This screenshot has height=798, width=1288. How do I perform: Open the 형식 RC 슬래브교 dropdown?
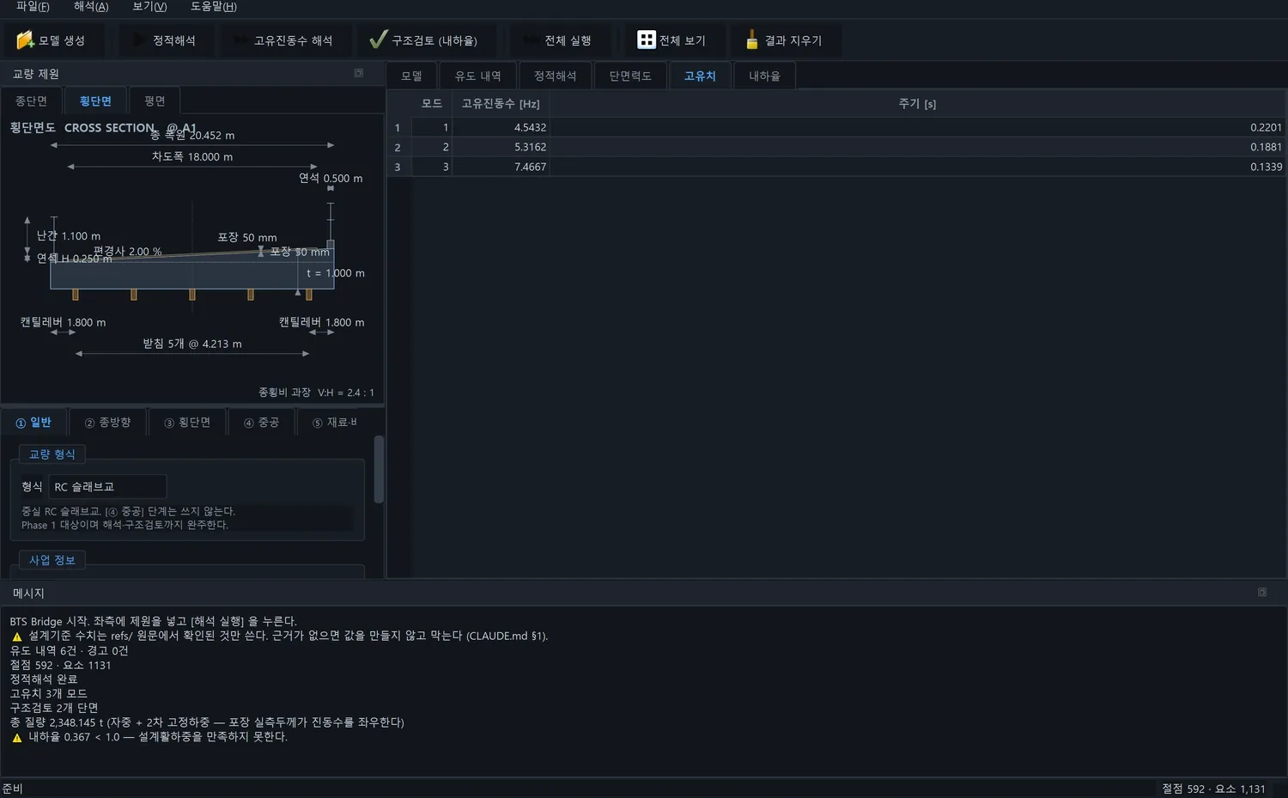[x=107, y=486]
